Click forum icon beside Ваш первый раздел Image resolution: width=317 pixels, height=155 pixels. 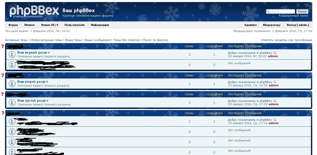pos(12,54)
